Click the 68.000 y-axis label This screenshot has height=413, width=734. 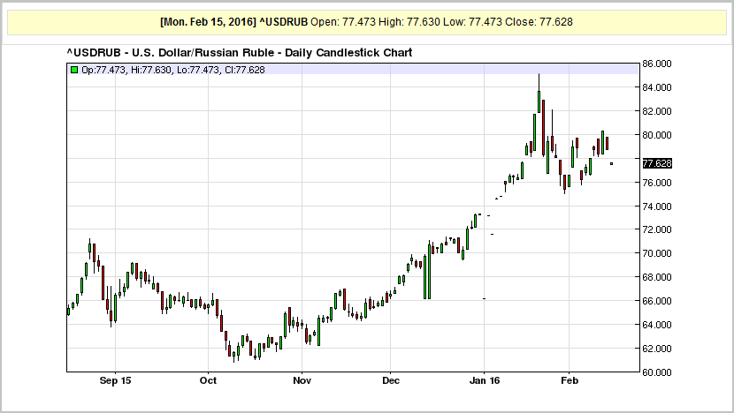[657, 277]
